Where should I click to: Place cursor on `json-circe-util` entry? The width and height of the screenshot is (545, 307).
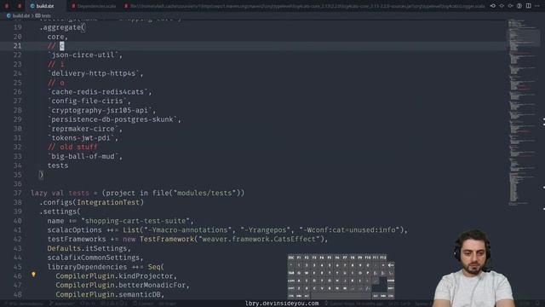85,55
